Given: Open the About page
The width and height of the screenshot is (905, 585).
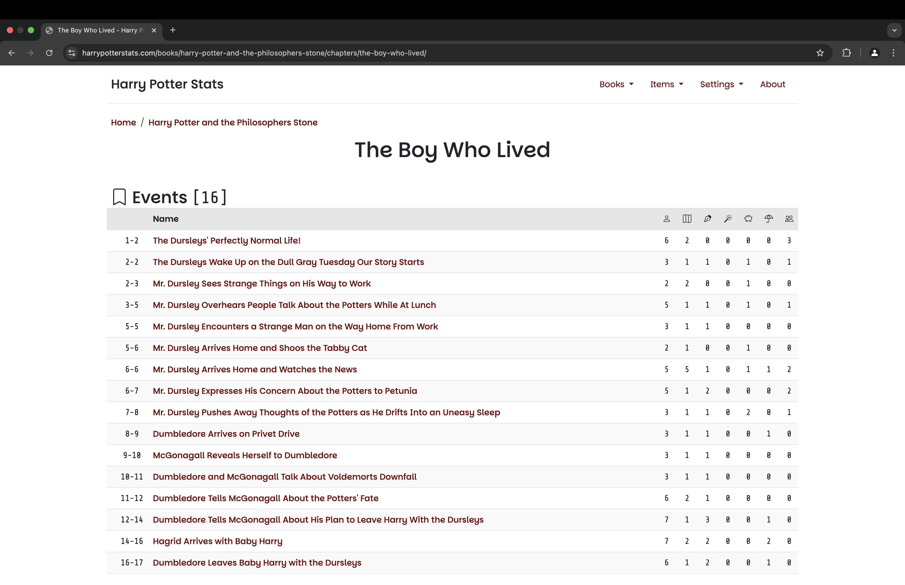Looking at the screenshot, I should click(772, 84).
